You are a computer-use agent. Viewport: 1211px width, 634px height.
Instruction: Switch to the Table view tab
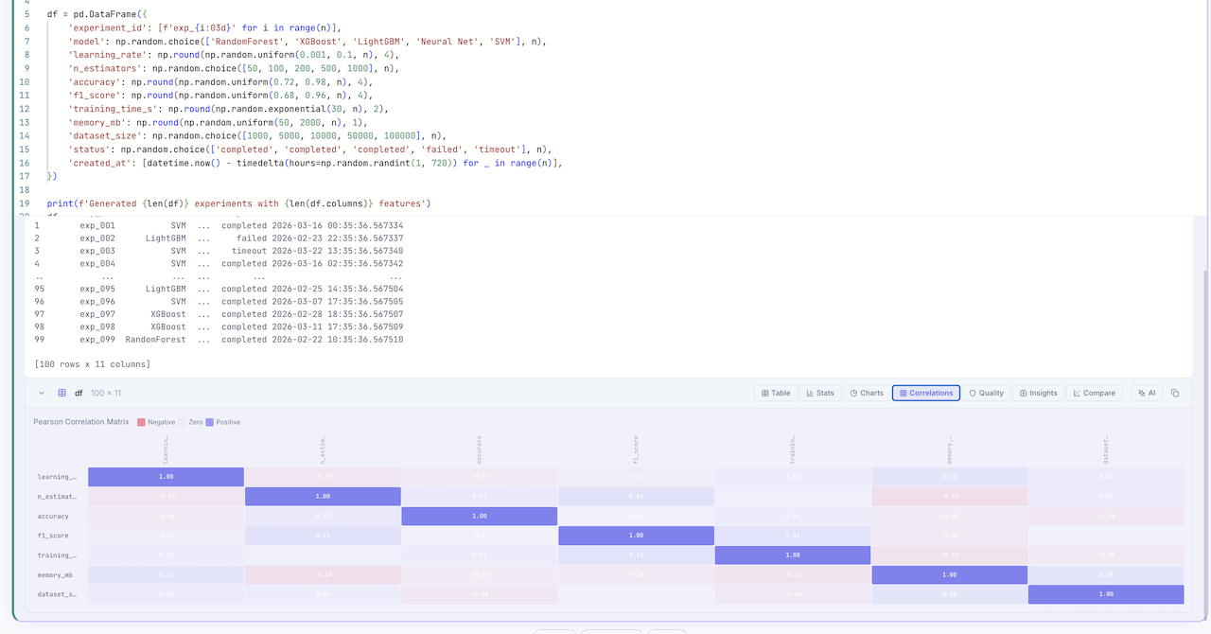[x=776, y=393]
